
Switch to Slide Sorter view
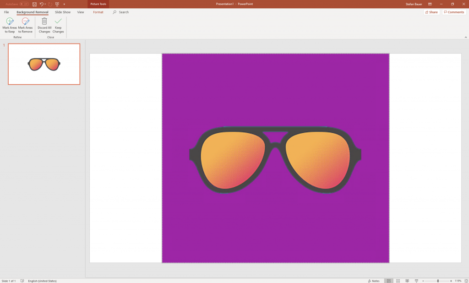[x=398, y=281]
